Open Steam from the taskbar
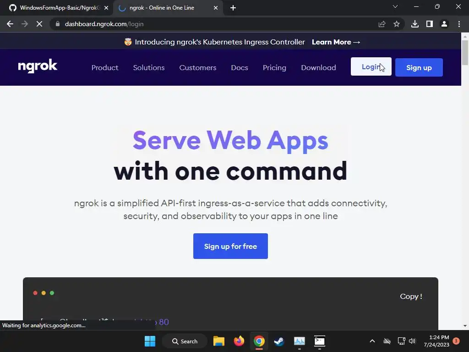The width and height of the screenshot is (469, 352). 279,341
